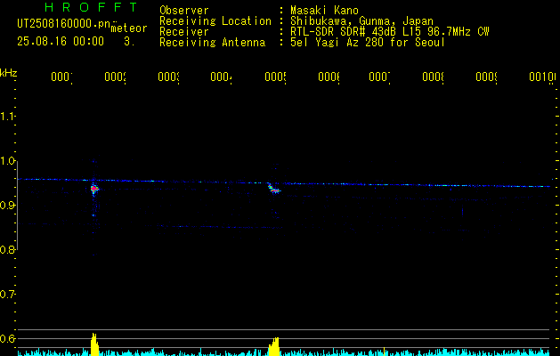This screenshot has height=356, width=560.
Task: Select the filename UT2508160000.pn
Action: [63, 24]
